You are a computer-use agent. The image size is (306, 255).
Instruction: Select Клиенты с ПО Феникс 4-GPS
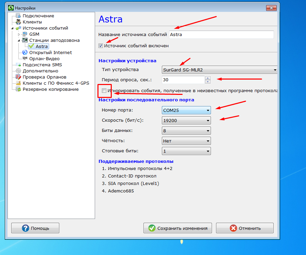[x=56, y=83]
